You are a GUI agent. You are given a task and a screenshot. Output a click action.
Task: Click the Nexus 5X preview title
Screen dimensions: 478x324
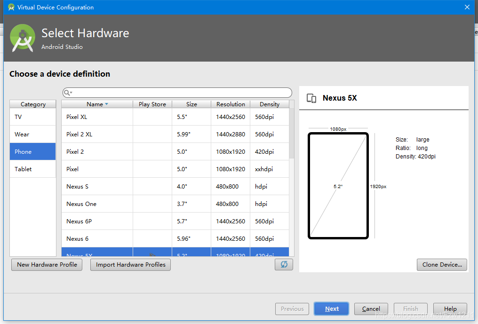point(340,98)
